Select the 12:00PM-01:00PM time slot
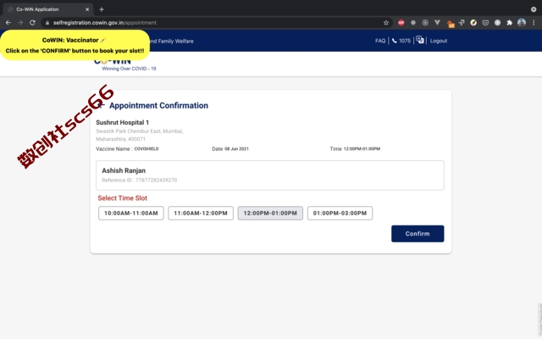This screenshot has width=542, height=339. point(270,213)
